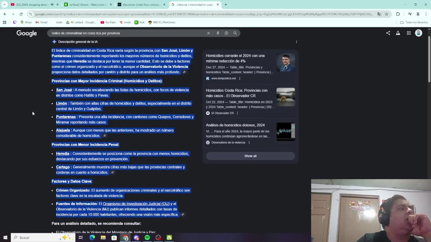This screenshot has width=431, height=242.
Task: Translate this page icon in address bar
Action: 379,14
